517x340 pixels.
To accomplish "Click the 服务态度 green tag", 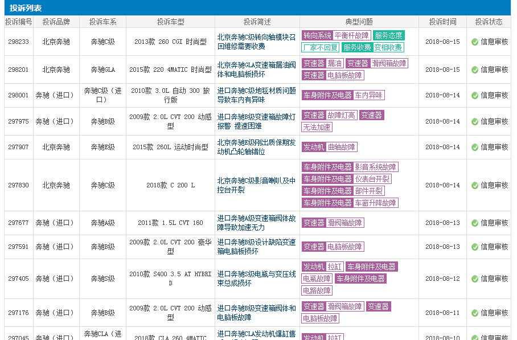I will click(x=389, y=35).
